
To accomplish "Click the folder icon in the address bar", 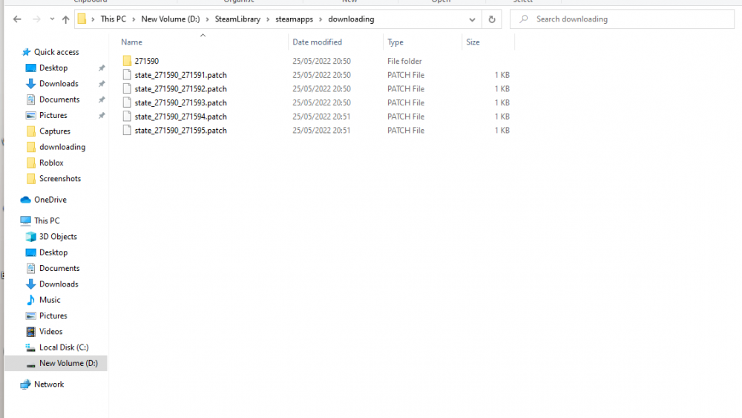I will coord(82,19).
